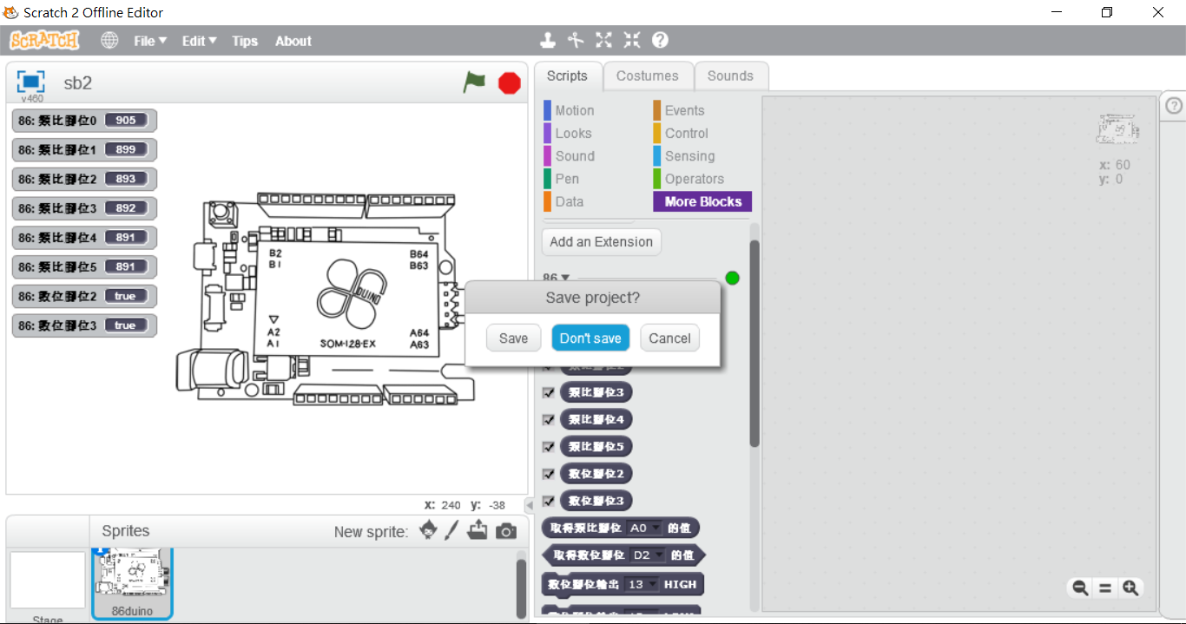Open the help panel question mark at right edge
The height and width of the screenshot is (624, 1186).
click(x=1174, y=106)
